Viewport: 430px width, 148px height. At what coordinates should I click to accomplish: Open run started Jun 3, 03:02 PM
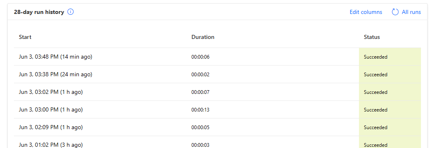point(51,92)
